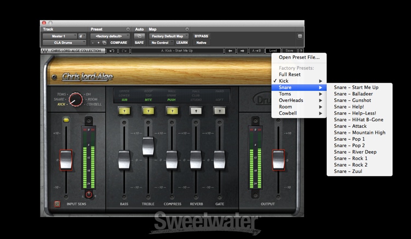Viewport: 411px width, 239px height.
Task: Click the 'A: Kick - Start Me Up' preset field
Action: point(177,51)
